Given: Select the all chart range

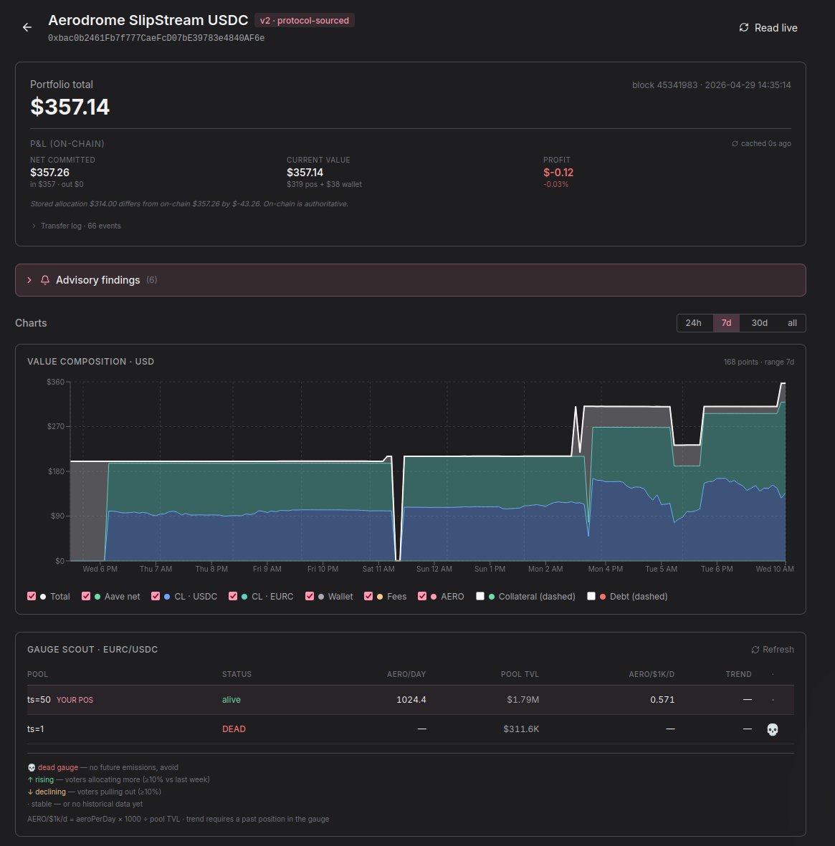Looking at the screenshot, I should [792, 322].
